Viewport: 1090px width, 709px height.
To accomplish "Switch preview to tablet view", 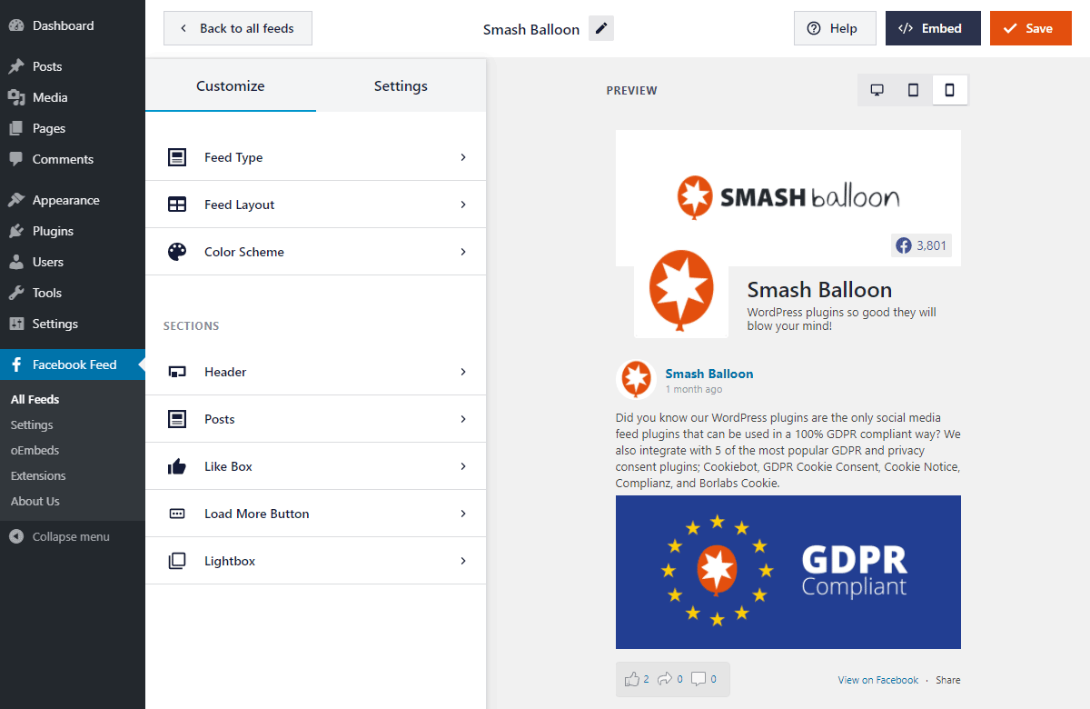I will click(913, 90).
